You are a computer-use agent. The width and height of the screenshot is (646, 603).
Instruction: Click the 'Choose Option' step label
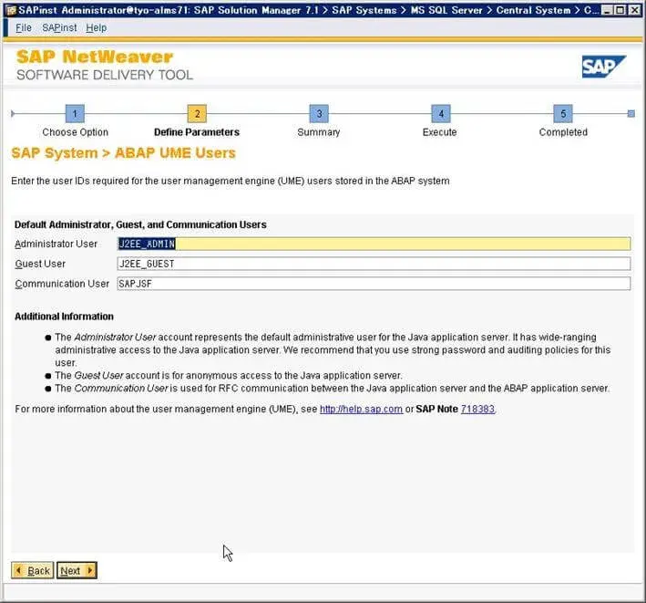coord(75,132)
